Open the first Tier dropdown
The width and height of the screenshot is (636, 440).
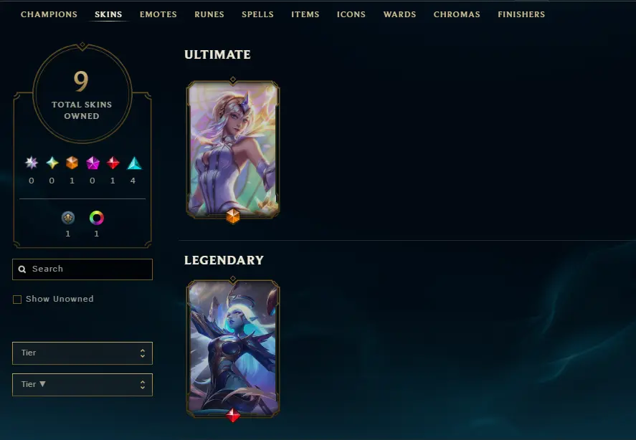click(82, 353)
